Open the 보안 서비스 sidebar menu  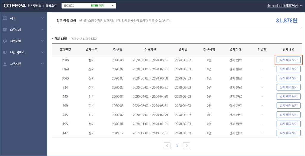pos(17,52)
